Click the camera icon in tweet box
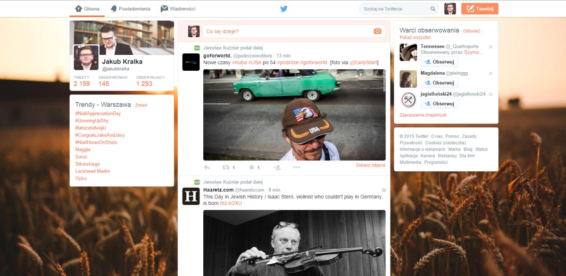Screen dimensions: 566x276 coord(377,31)
